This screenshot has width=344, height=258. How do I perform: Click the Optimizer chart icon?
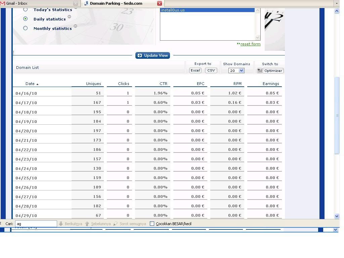260,71
